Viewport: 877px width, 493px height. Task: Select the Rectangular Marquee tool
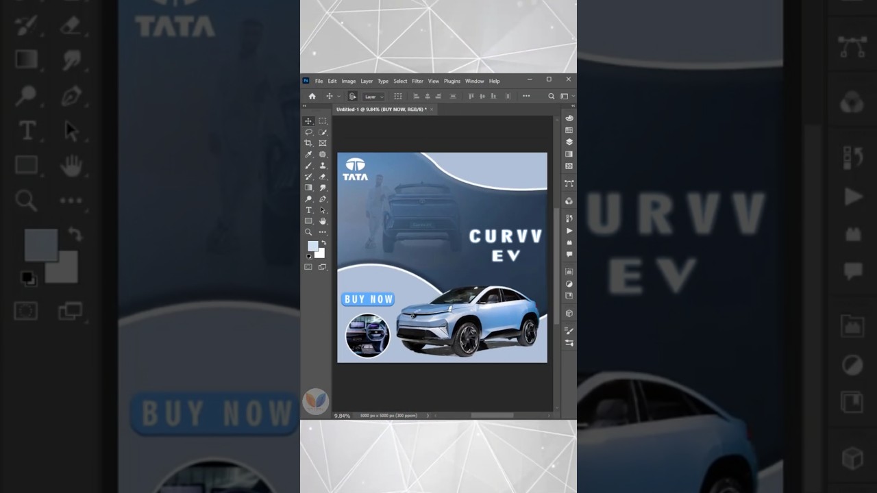[x=323, y=121]
